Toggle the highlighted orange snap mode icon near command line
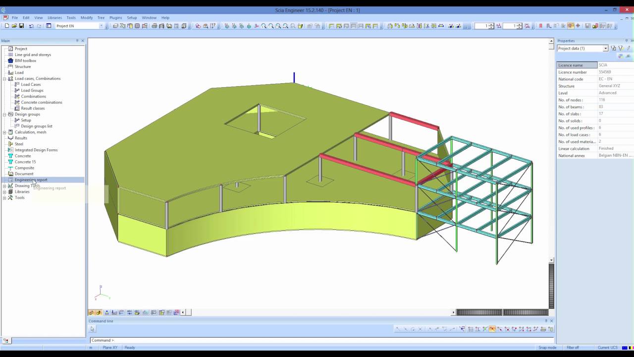Screen dimensions: 634x357 pyautogui.click(x=492, y=329)
